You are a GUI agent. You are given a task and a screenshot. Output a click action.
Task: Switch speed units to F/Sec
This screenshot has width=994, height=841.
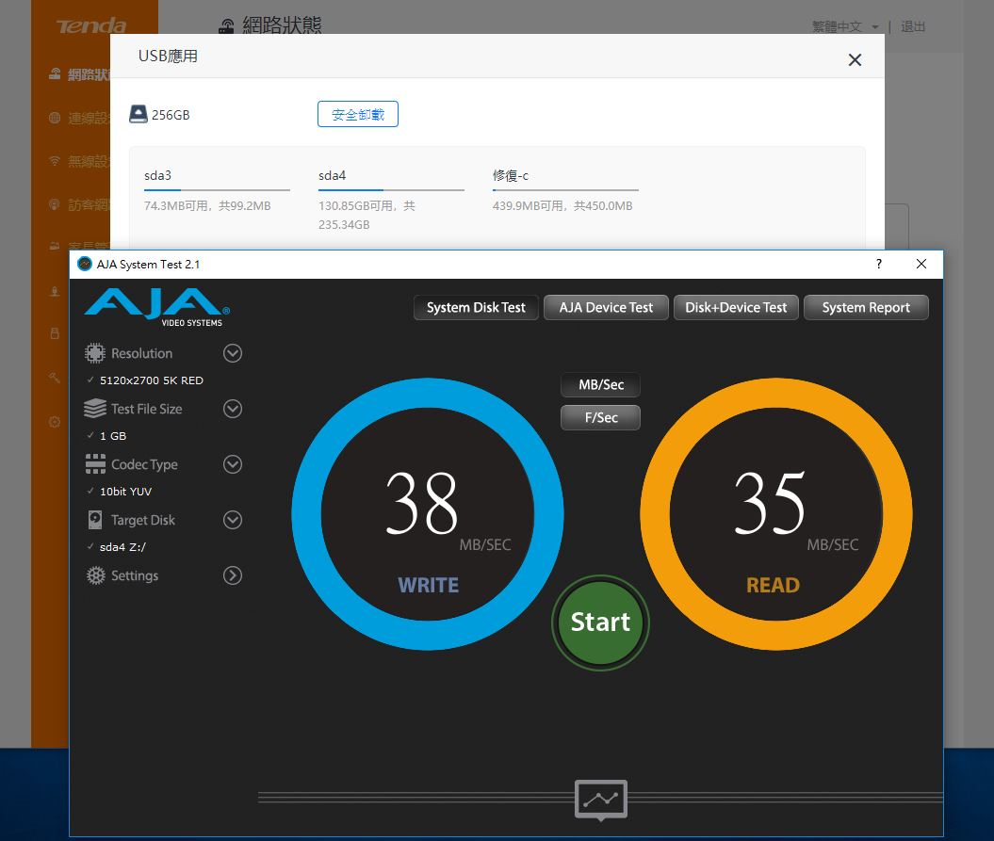(601, 417)
